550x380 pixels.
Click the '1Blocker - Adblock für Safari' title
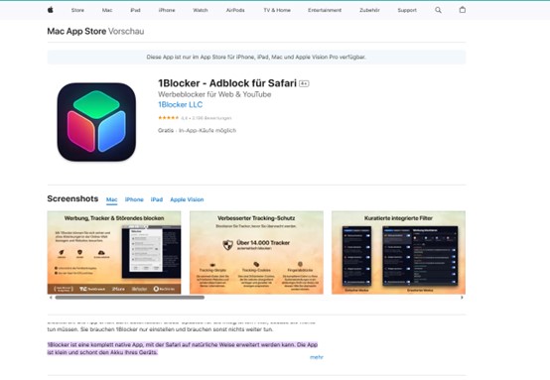coord(227,83)
